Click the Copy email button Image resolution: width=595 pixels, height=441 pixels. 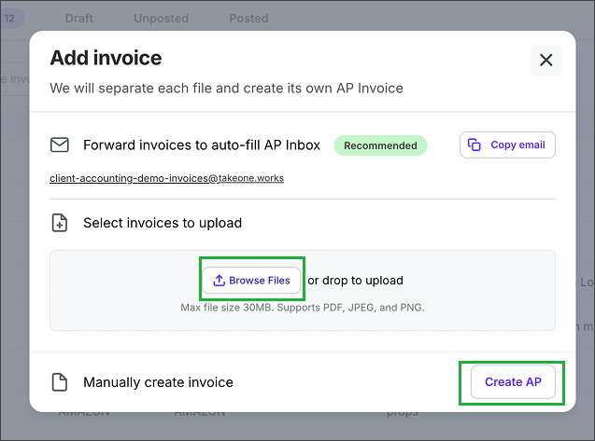click(507, 145)
